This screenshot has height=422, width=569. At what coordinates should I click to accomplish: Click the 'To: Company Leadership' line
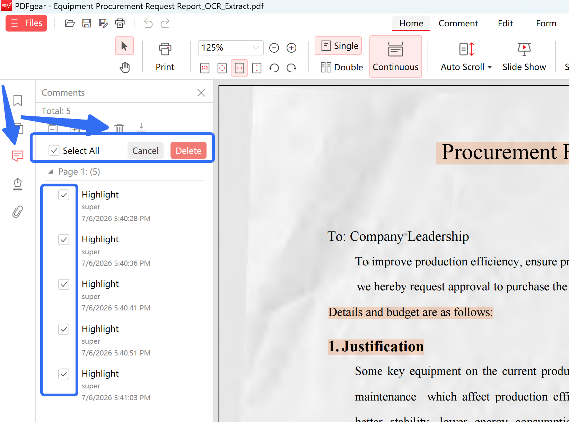pos(398,236)
